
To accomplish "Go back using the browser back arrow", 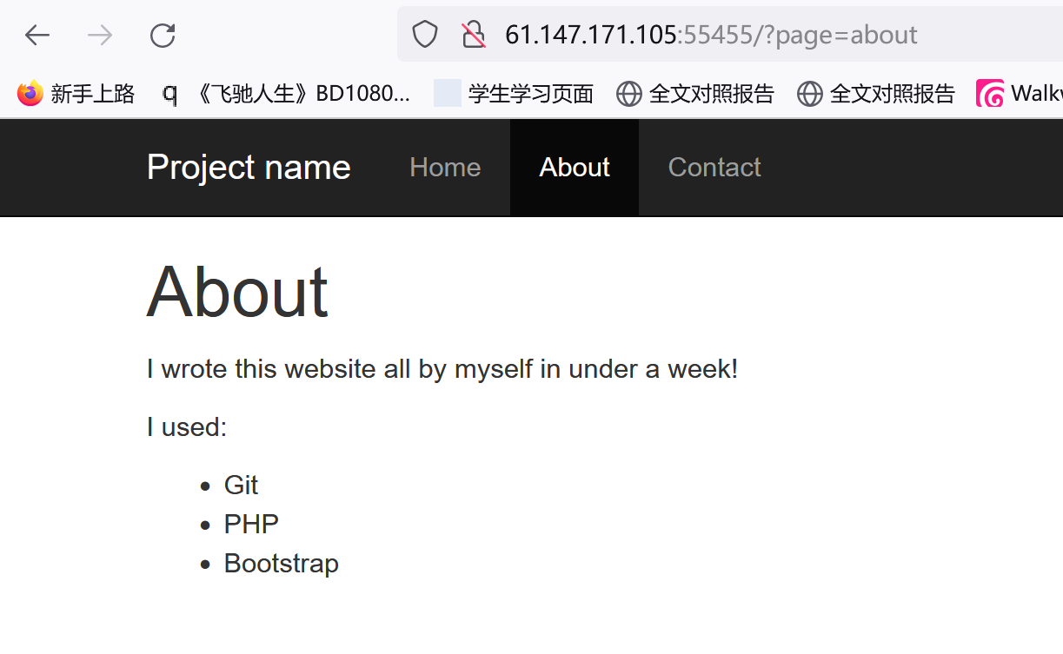I will coord(37,35).
